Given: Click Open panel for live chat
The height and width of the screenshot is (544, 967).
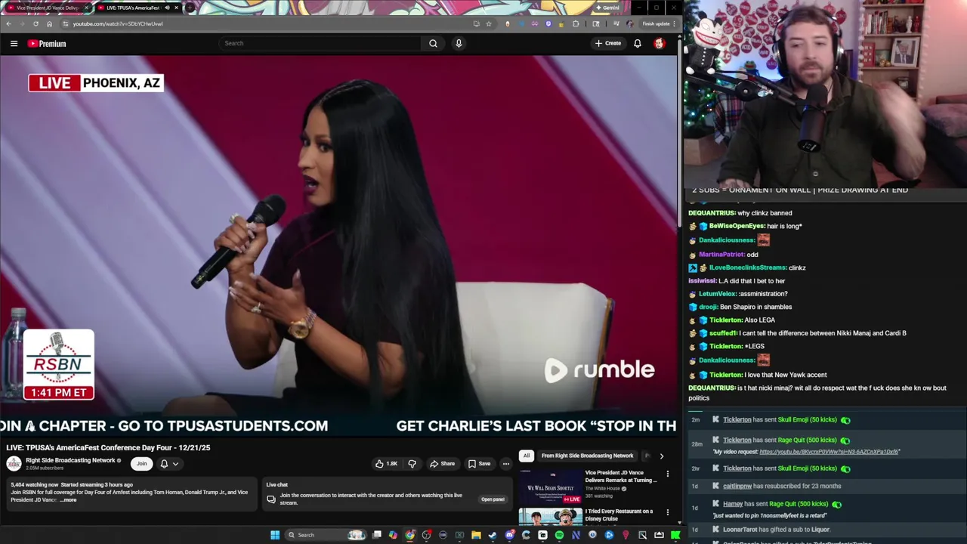Looking at the screenshot, I should [493, 499].
